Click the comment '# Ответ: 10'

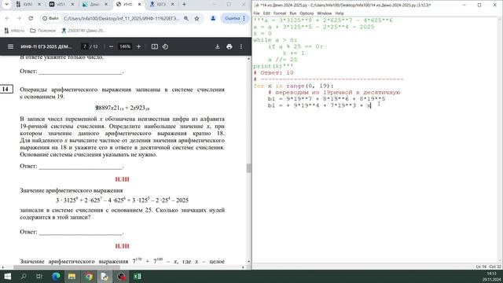[274, 72]
